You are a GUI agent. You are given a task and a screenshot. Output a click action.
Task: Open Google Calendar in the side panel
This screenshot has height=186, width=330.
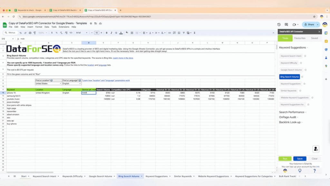coord(326,33)
